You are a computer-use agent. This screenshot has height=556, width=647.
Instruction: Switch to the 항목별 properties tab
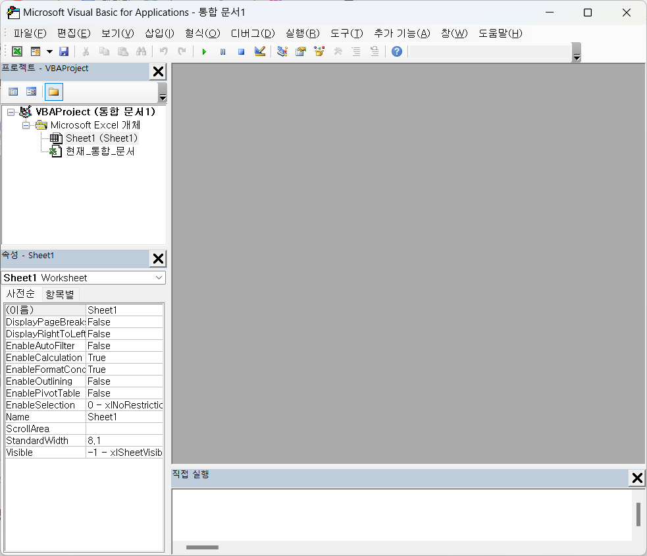pyautogui.click(x=61, y=294)
